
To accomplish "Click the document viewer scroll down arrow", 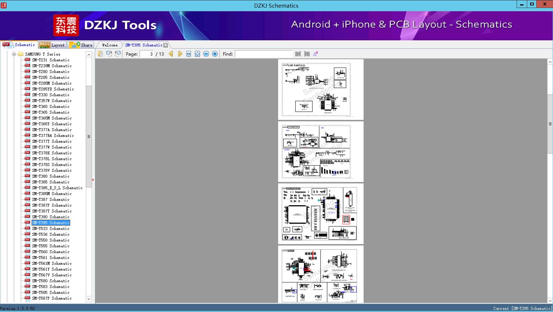I will [550, 300].
